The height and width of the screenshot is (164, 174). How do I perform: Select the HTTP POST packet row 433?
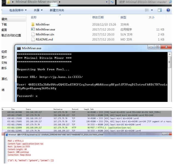pyautogui.click(x=82, y=127)
